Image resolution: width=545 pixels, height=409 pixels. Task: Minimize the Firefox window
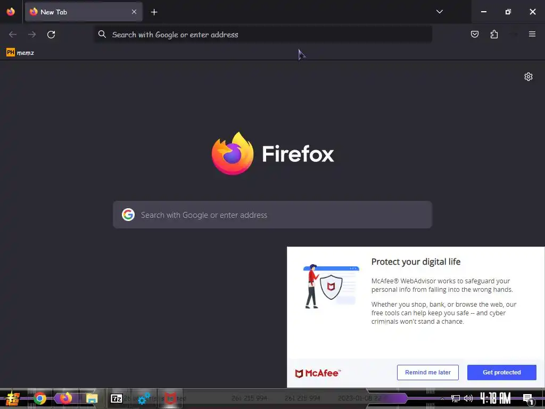click(483, 12)
